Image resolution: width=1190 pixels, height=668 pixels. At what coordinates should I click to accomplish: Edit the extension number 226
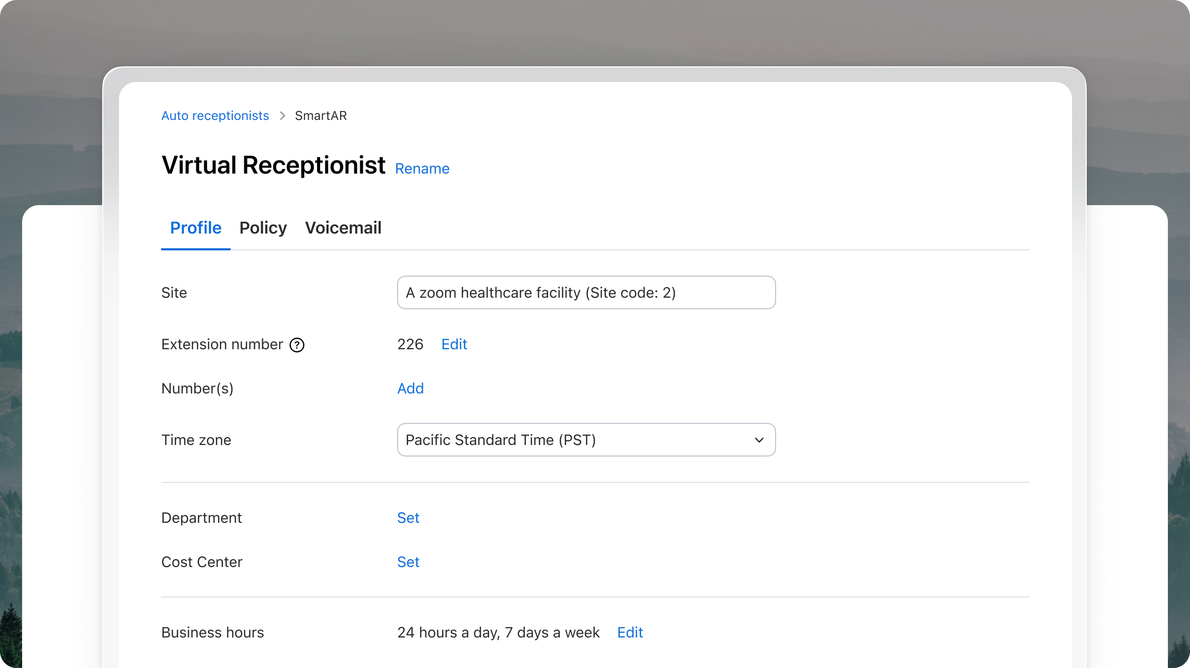click(x=454, y=344)
